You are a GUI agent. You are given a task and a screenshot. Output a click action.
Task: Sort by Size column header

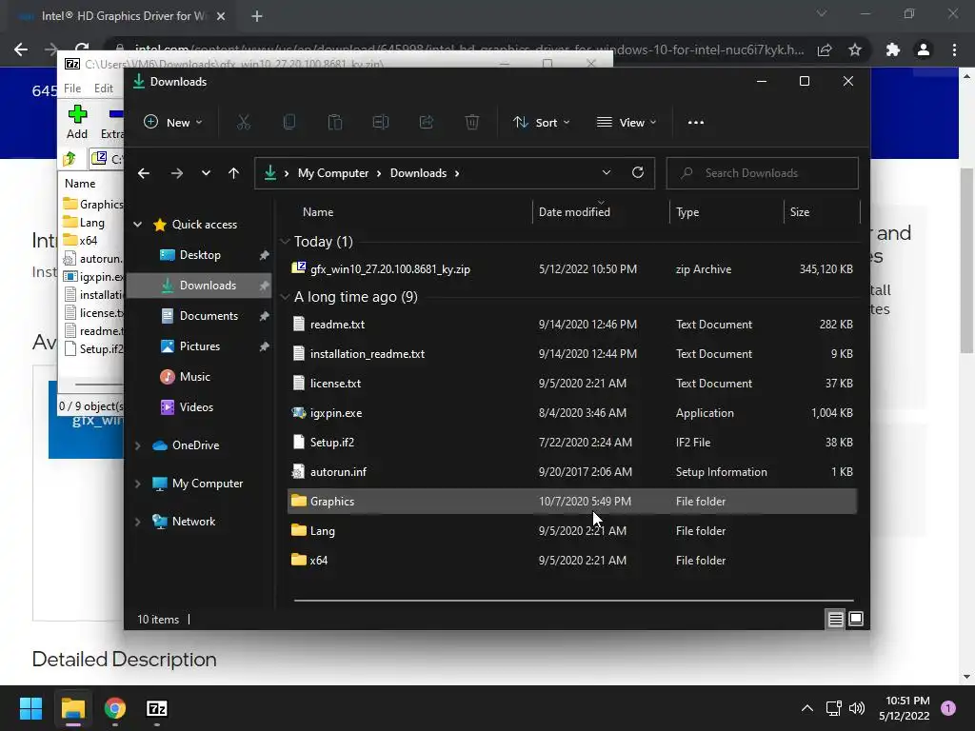[800, 212]
